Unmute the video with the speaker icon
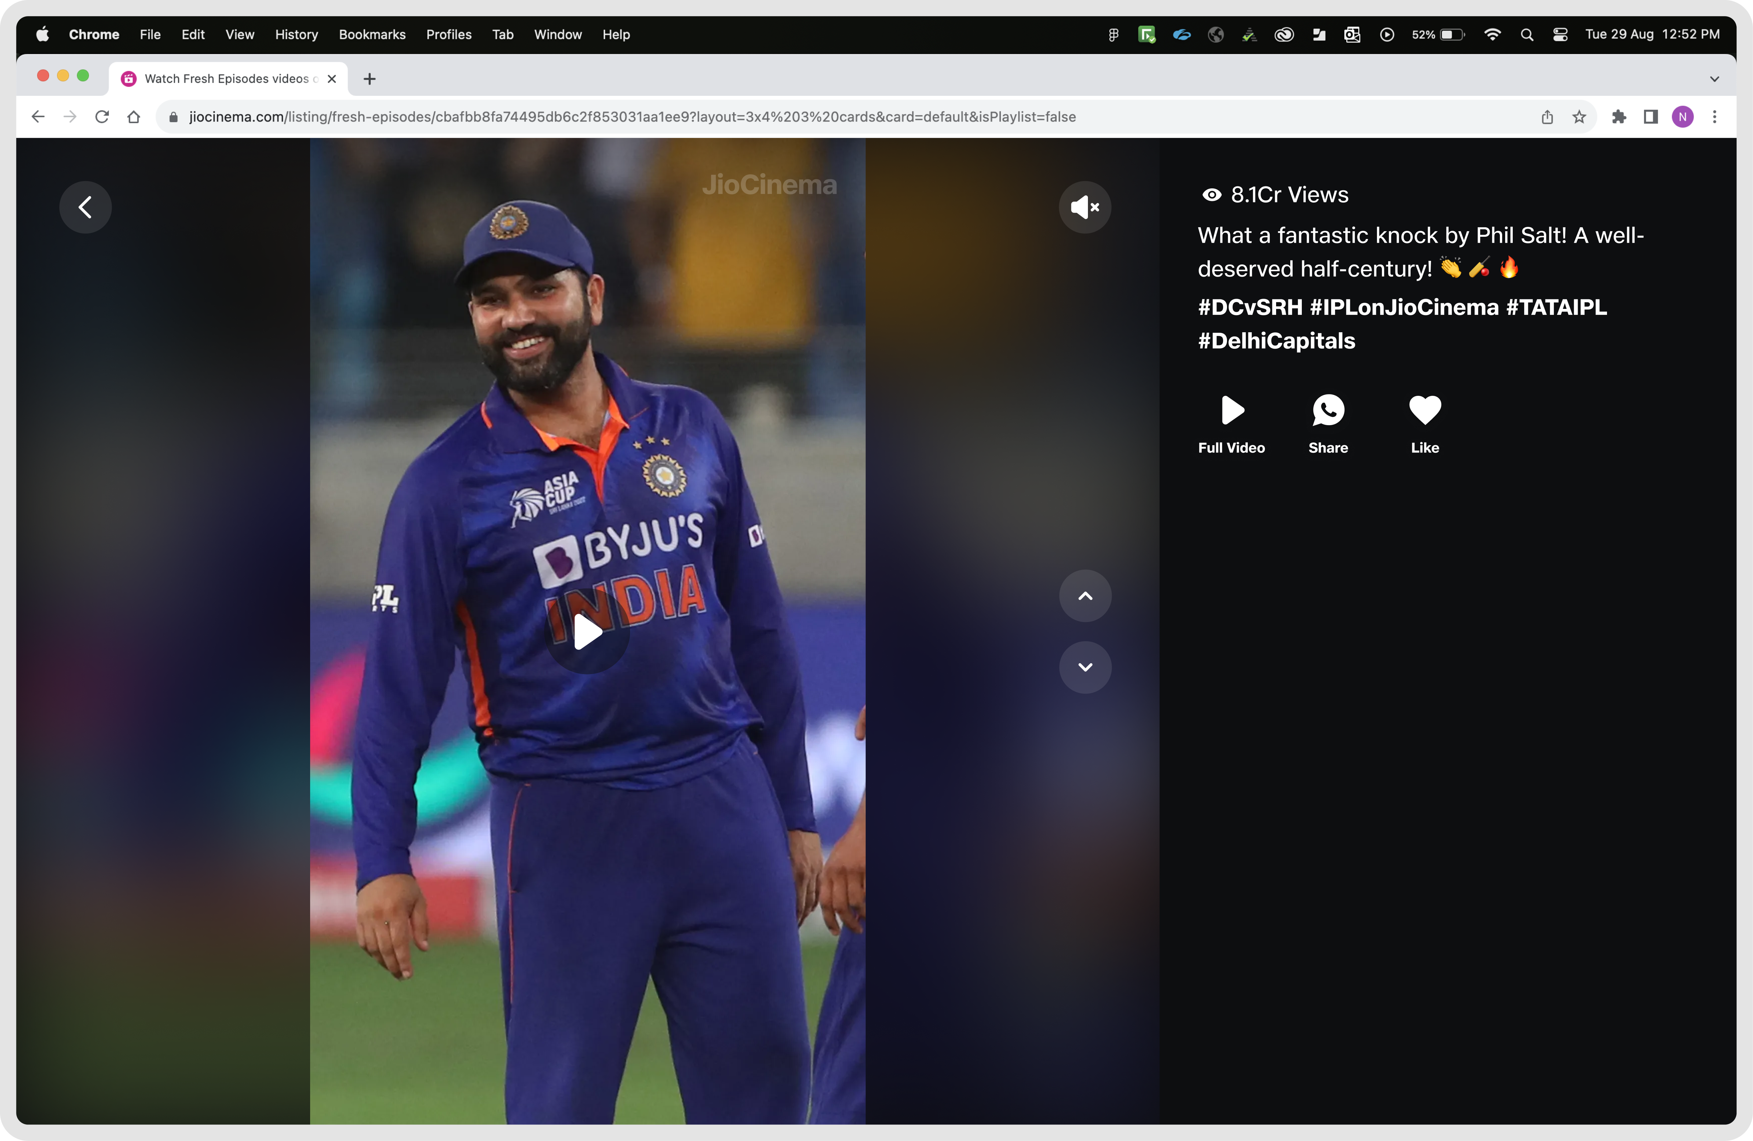The height and width of the screenshot is (1141, 1753). [1085, 207]
